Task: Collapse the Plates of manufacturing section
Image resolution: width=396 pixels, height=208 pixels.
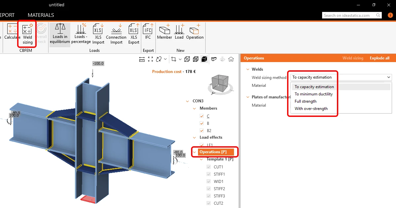Action: click(x=247, y=97)
